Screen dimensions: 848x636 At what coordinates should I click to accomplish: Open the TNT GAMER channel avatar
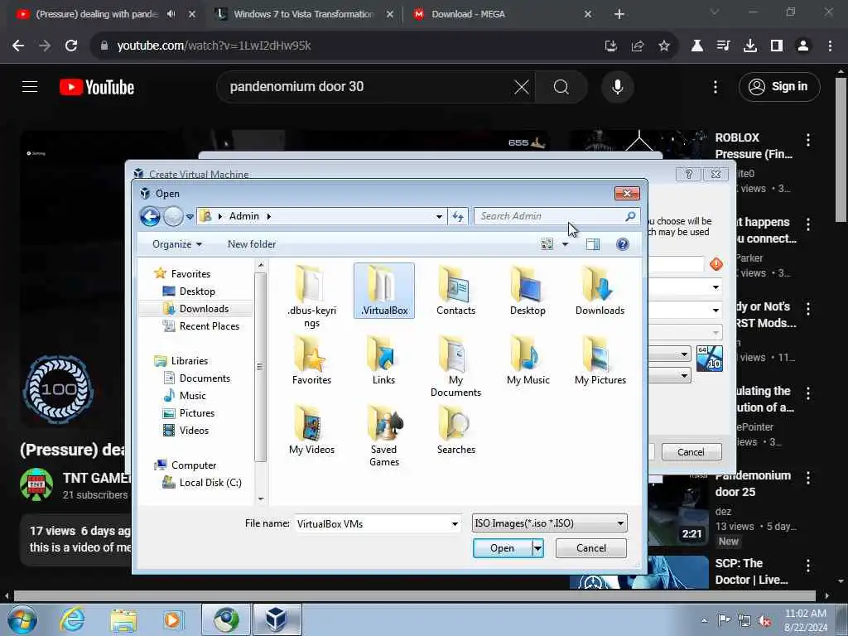click(36, 484)
